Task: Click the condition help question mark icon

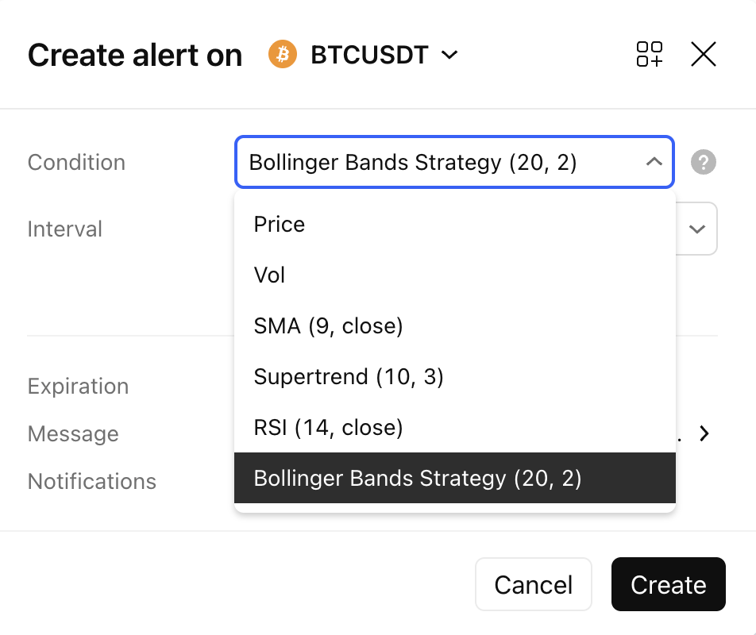Action: 704,162
